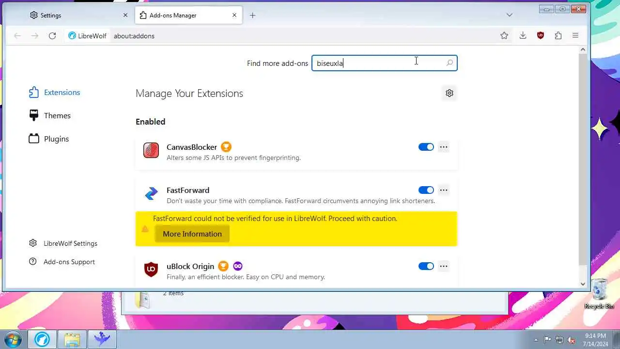Disable the CanvasBlocker extension toggle
620x349 pixels.
point(426,147)
